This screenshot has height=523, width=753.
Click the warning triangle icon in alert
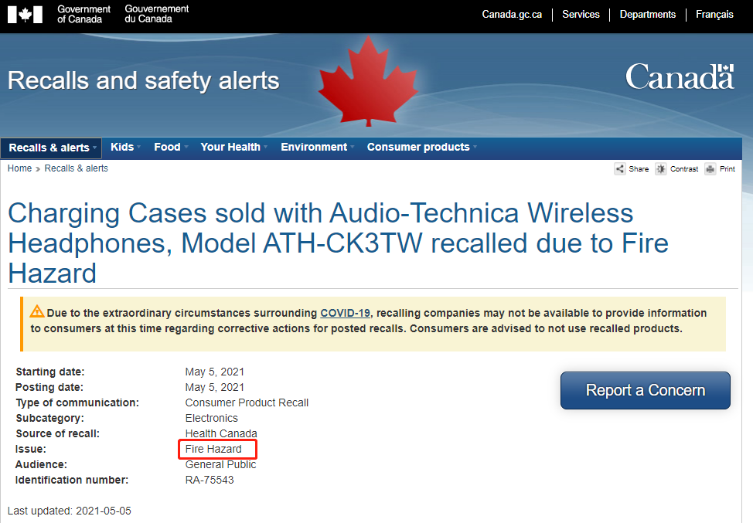37,311
